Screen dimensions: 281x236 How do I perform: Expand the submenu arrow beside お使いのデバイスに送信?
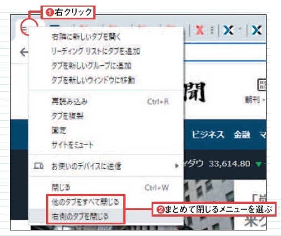pos(177,166)
